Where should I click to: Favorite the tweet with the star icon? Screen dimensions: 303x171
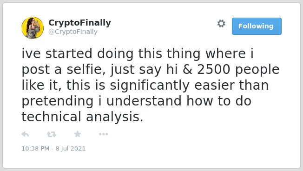point(78,134)
